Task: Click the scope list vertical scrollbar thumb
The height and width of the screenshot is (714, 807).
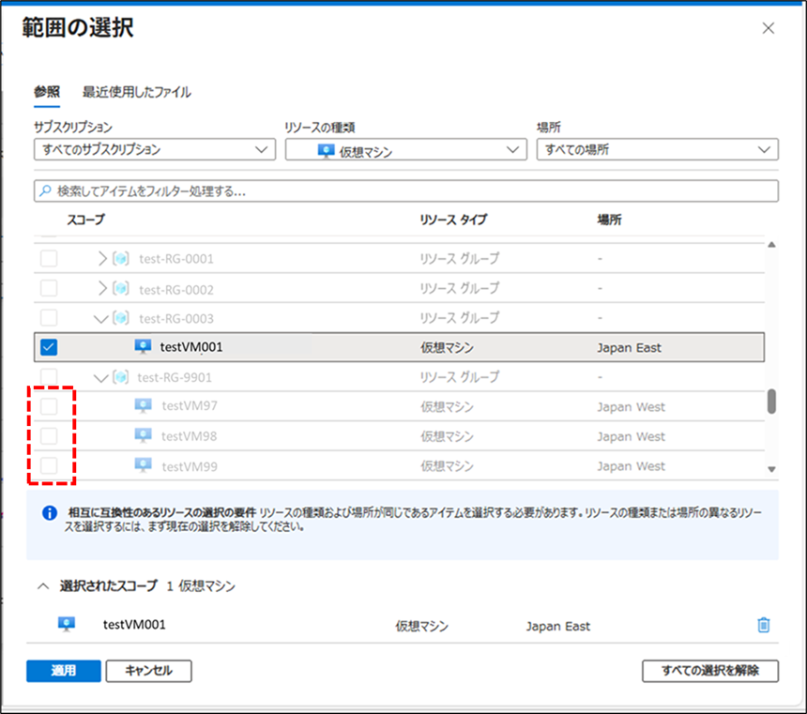Action: click(x=771, y=402)
